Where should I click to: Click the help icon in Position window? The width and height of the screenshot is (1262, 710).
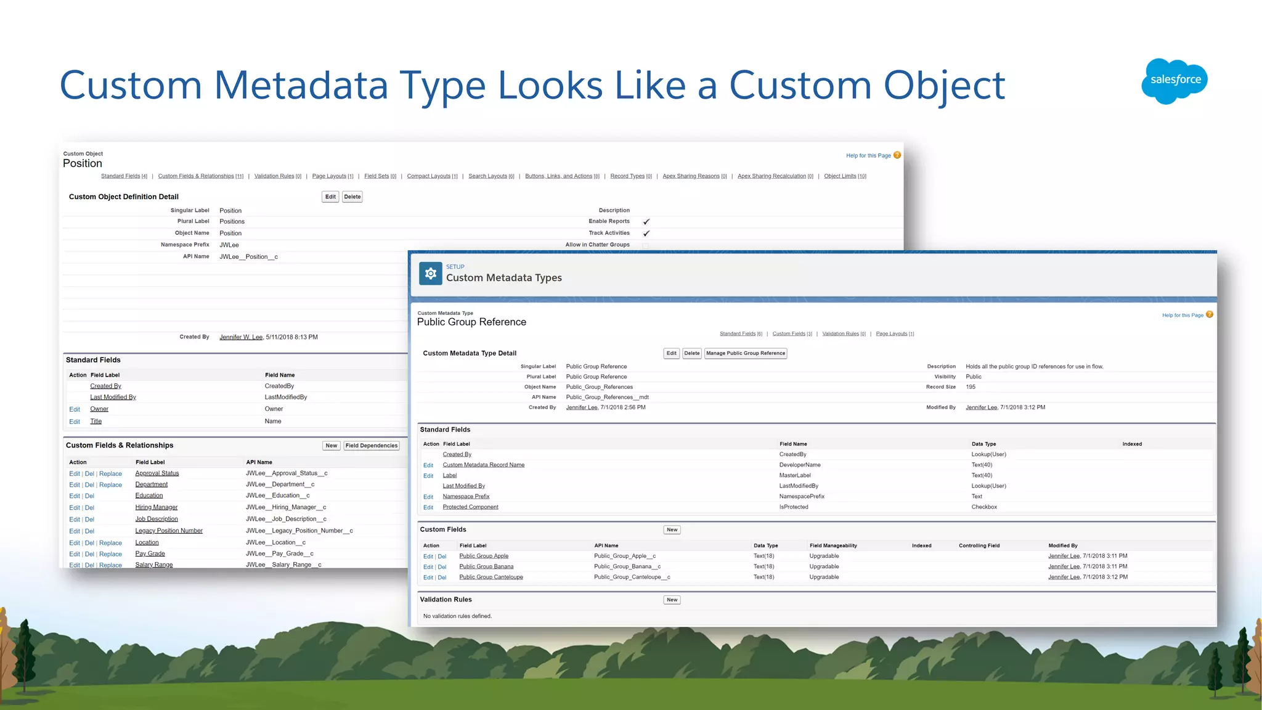[897, 155]
